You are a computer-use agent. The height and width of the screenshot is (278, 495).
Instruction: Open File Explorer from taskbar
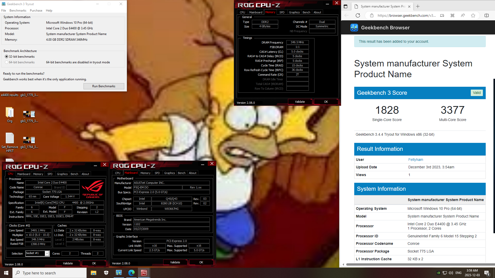point(93,273)
